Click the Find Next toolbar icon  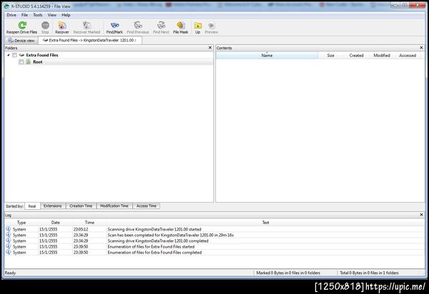coord(161,26)
